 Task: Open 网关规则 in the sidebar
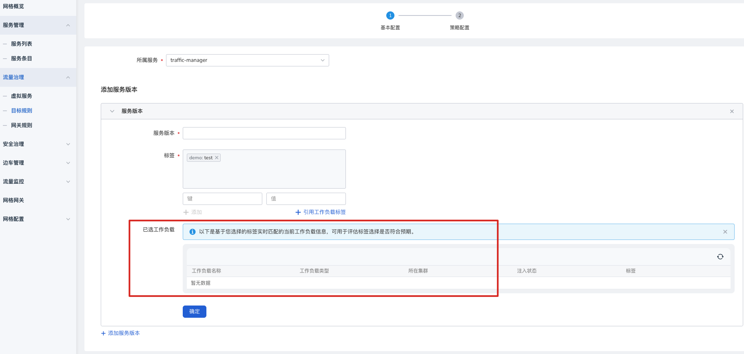pyautogui.click(x=22, y=125)
